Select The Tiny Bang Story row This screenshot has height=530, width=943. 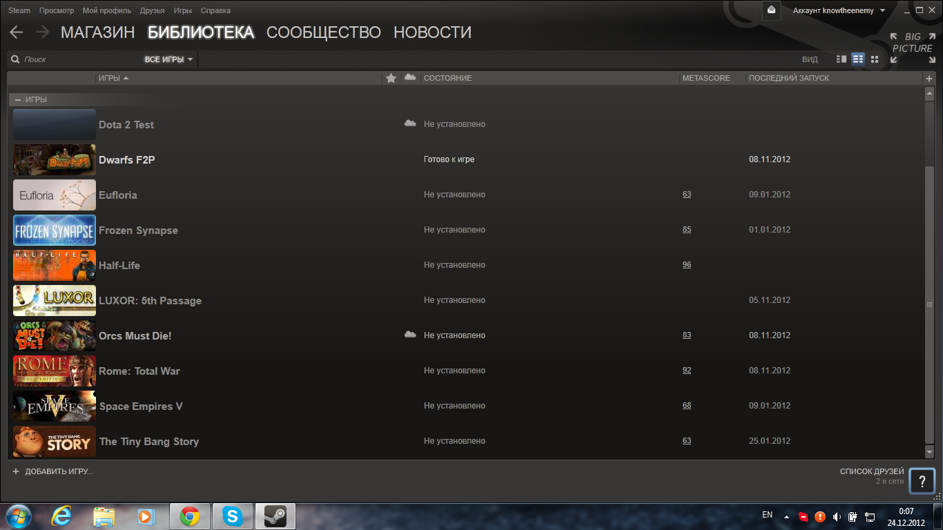click(x=466, y=441)
